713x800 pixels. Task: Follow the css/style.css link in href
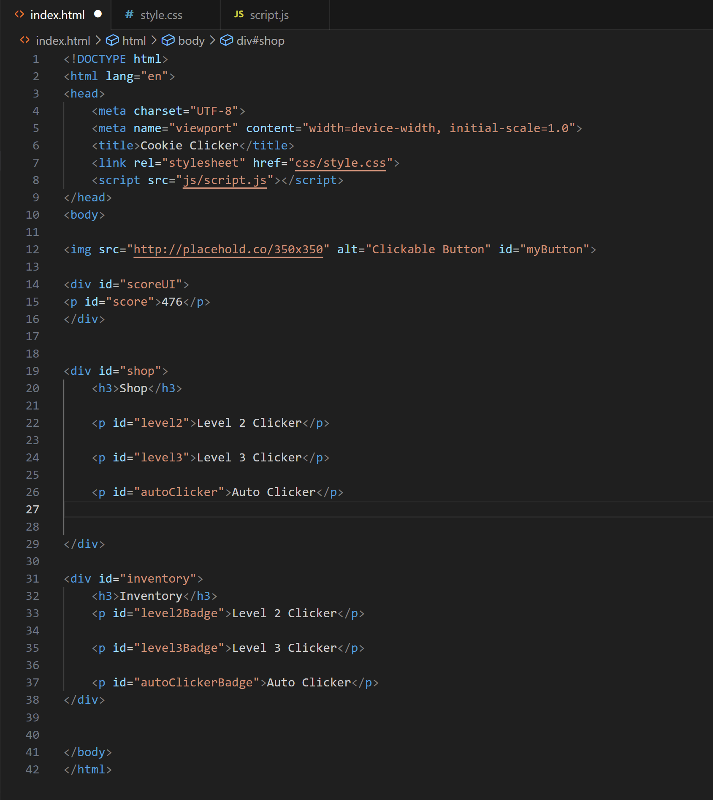click(x=340, y=163)
